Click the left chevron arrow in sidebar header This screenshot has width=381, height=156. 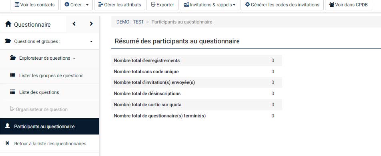point(74,23)
